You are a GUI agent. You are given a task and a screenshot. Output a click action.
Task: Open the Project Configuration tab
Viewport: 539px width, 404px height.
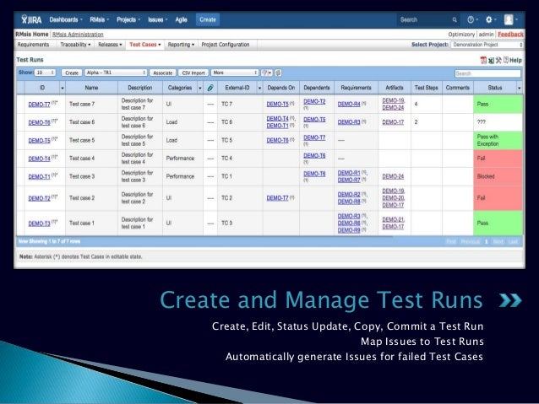(226, 45)
